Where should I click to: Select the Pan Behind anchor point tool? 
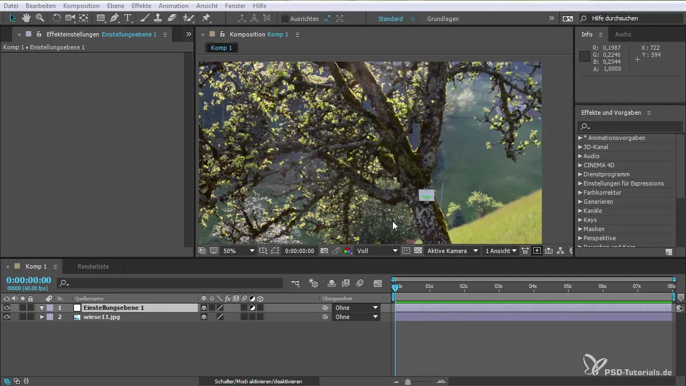pyautogui.click(x=84, y=18)
